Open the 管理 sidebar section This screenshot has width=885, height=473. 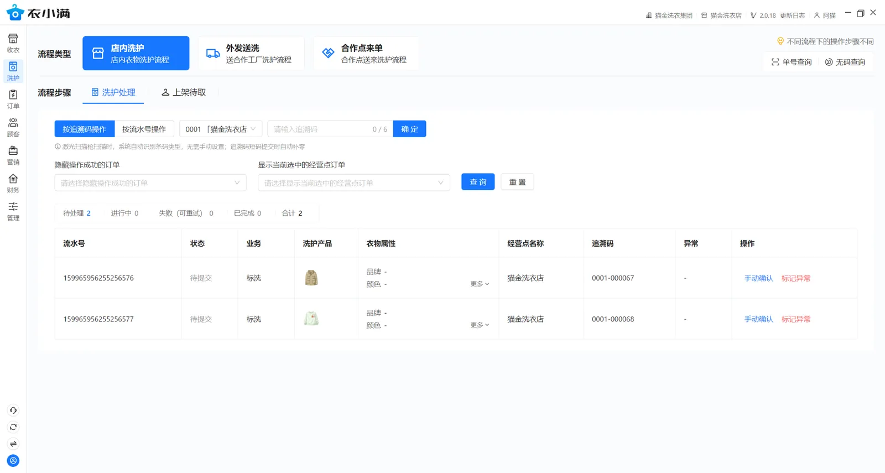coord(13,211)
